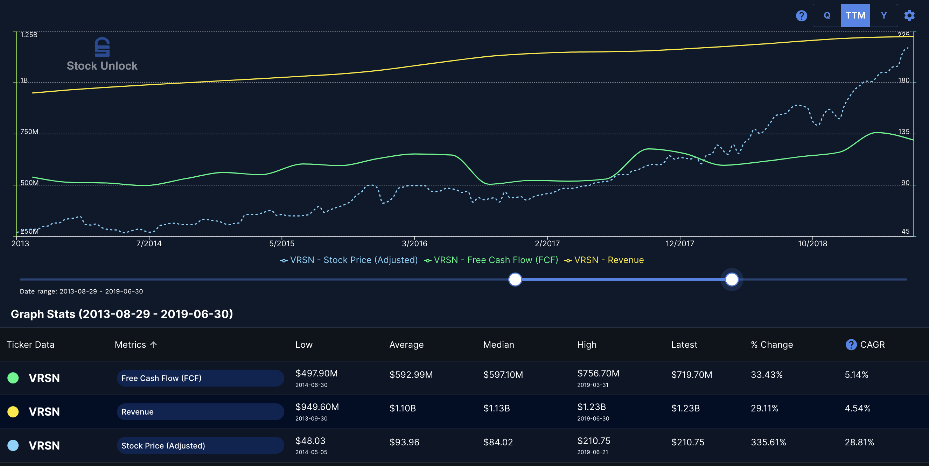Sort table by High column header
Image resolution: width=929 pixels, height=466 pixels.
[587, 345]
